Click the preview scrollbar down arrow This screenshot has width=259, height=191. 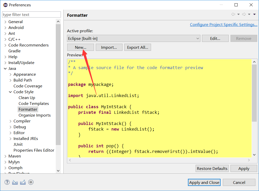[254, 155]
